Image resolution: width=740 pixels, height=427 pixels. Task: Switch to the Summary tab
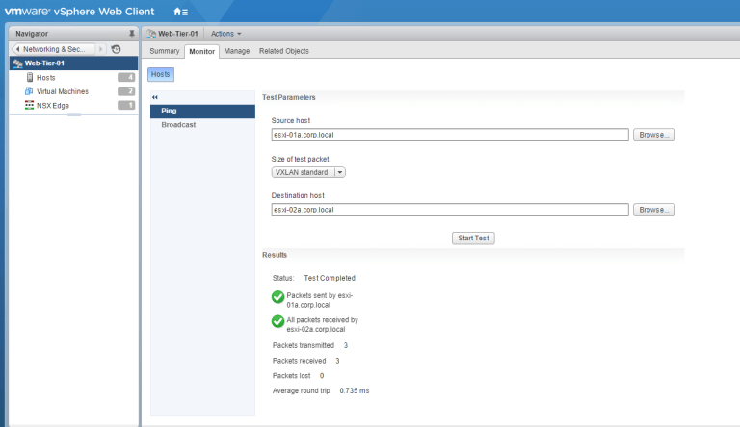coord(165,51)
